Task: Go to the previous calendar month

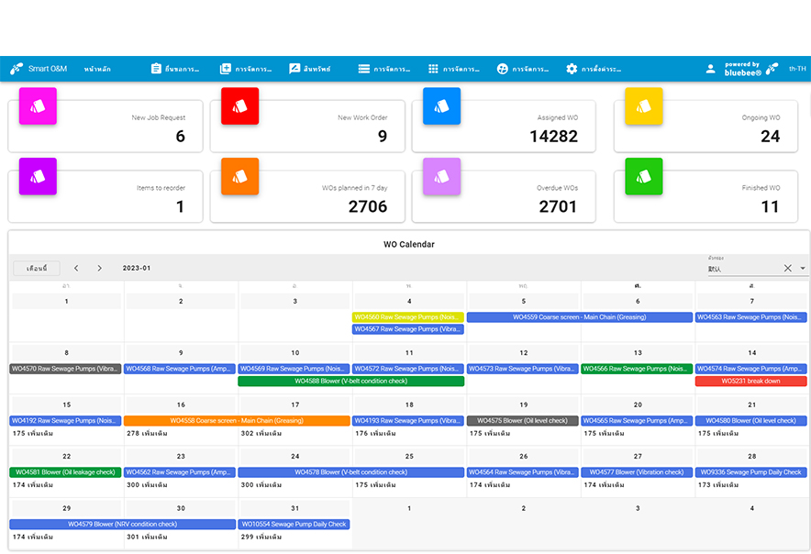Action: (76, 269)
